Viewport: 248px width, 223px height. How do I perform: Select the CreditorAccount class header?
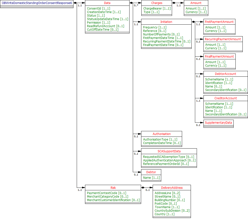click(x=226, y=98)
